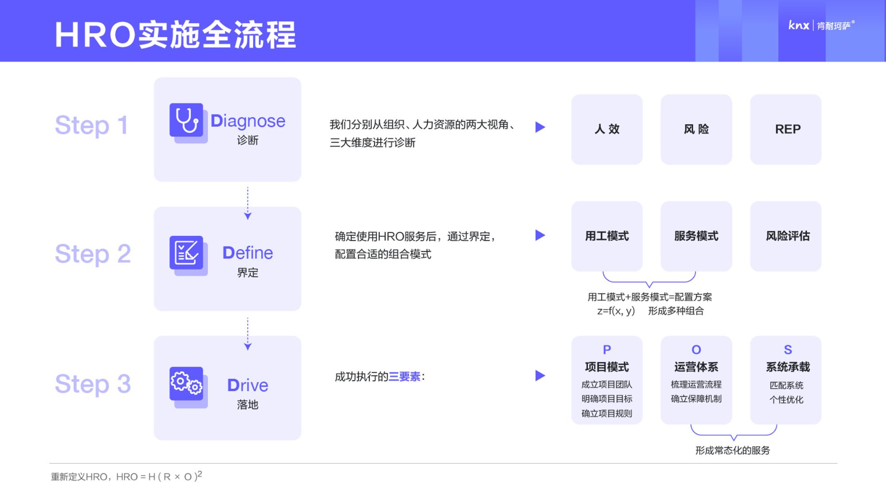Select the 风险 card
Viewport: 886px width, 492px height.
[696, 129]
